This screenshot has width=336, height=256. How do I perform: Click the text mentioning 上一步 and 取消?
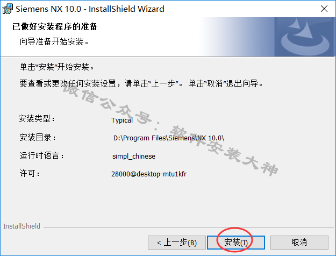[x=141, y=83]
